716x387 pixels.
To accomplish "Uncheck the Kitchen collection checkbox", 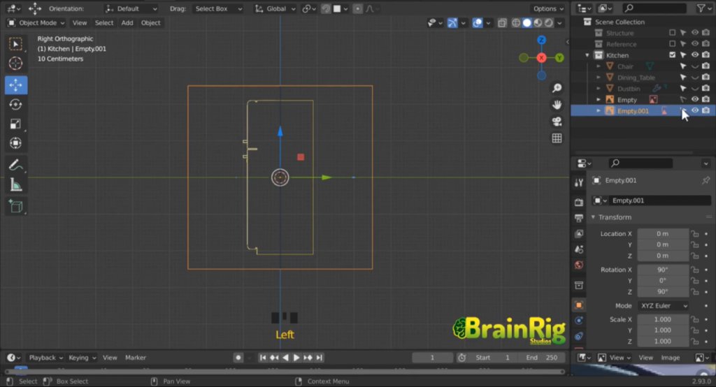I will coord(672,54).
